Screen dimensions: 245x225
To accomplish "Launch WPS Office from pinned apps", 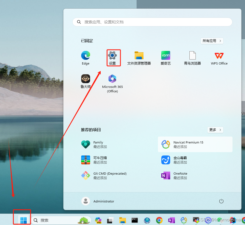I will pos(219,58).
